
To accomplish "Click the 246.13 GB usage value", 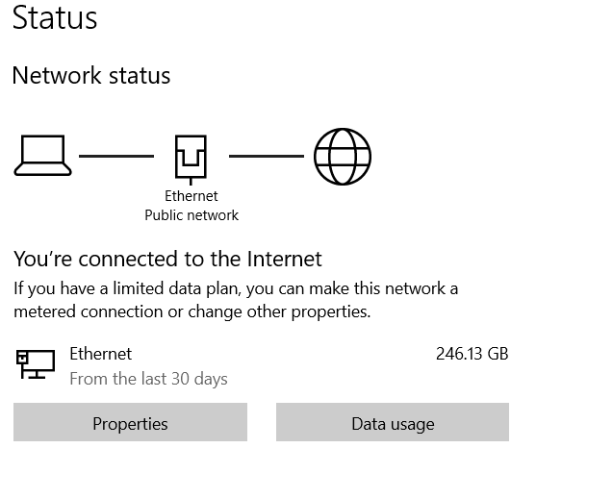I will click(472, 354).
